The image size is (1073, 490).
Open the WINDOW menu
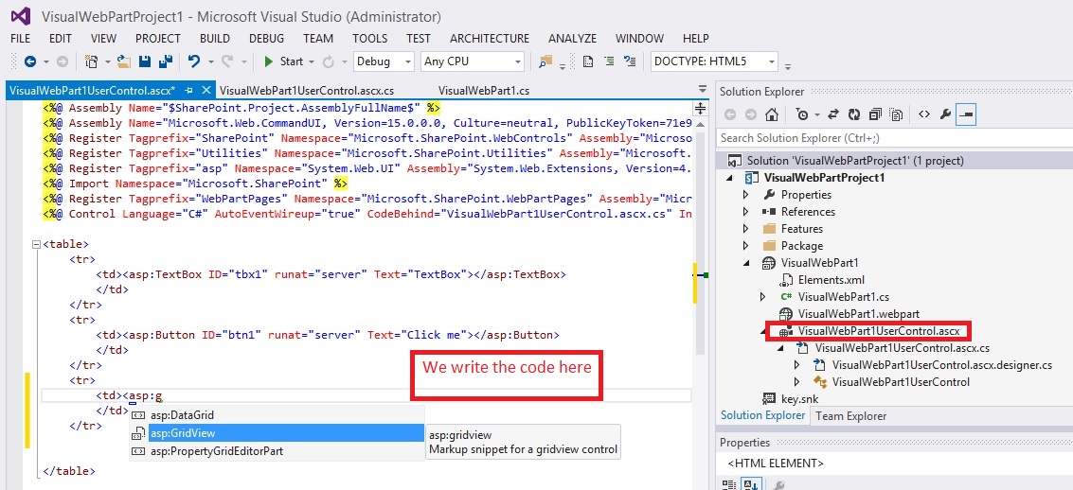(639, 39)
